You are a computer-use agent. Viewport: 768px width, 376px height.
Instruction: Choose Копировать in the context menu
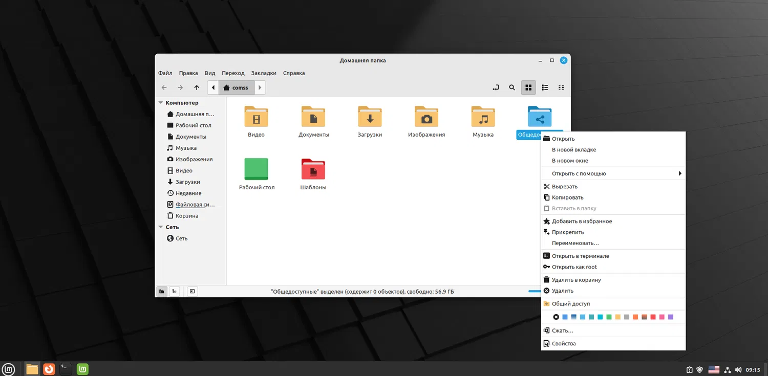pyautogui.click(x=613, y=197)
